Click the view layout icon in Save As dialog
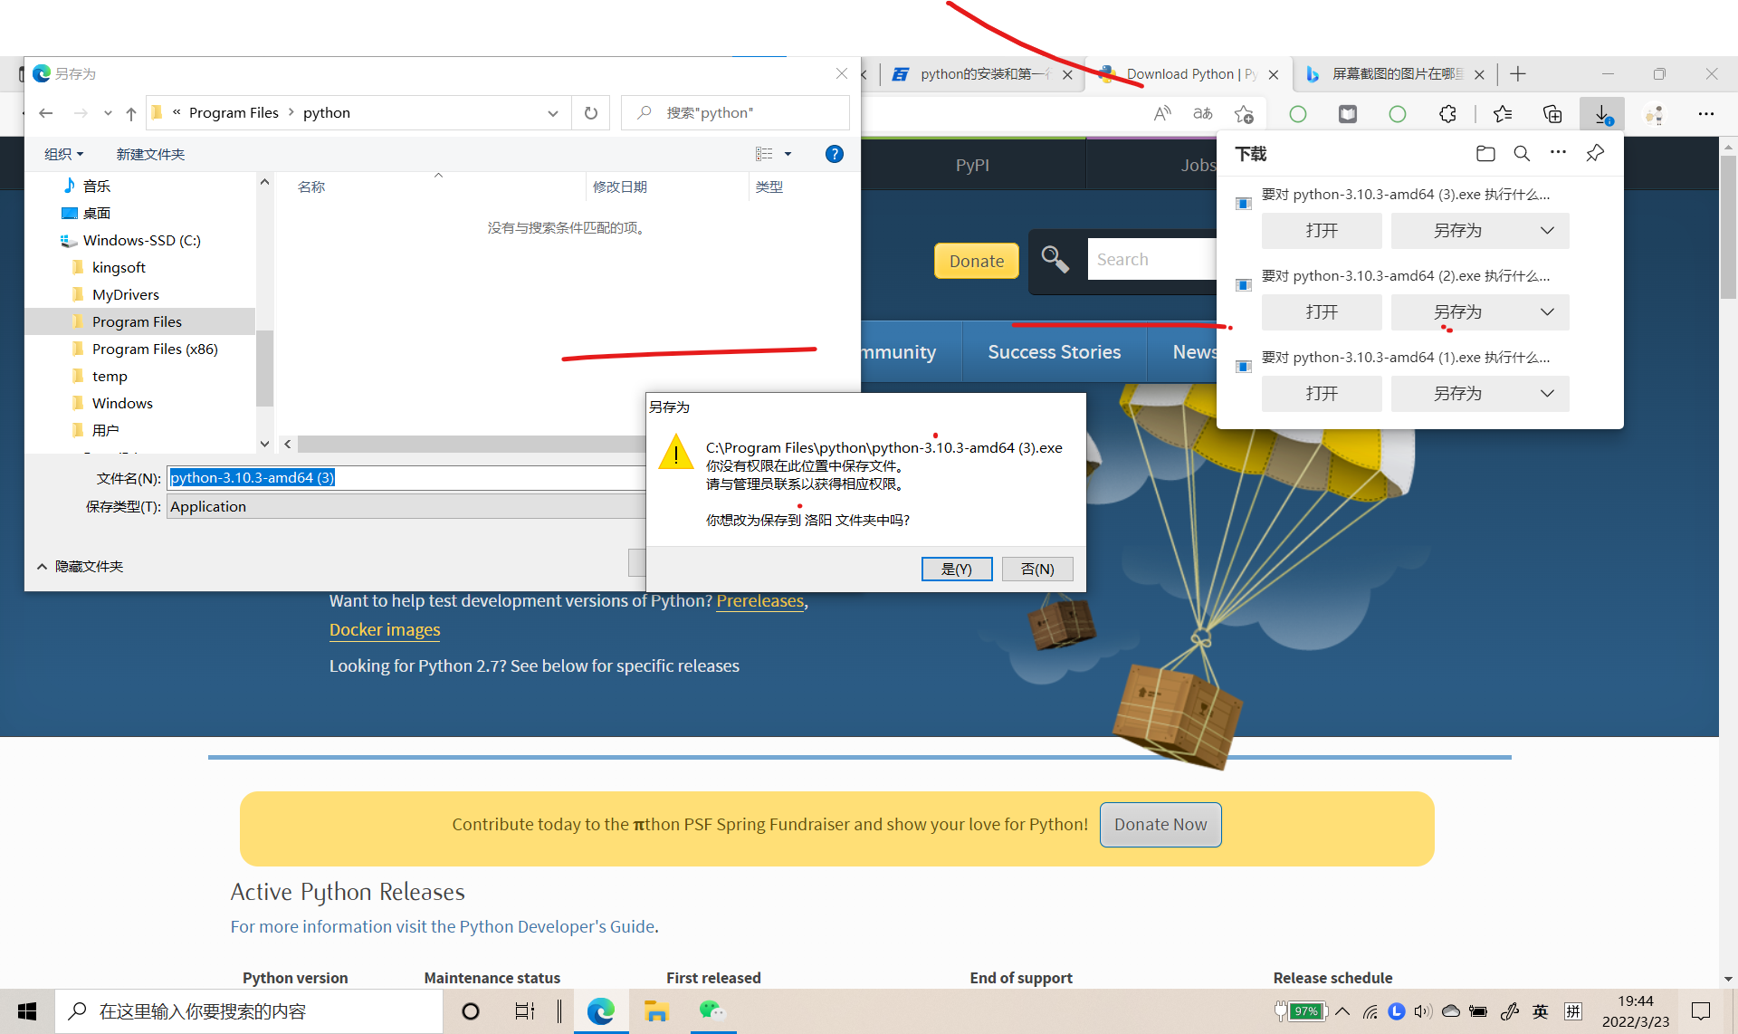The width and height of the screenshot is (1738, 1034). point(764,154)
